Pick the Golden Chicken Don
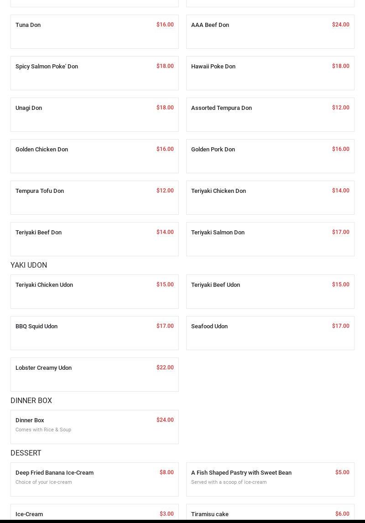The image size is (365, 523). pos(94,156)
